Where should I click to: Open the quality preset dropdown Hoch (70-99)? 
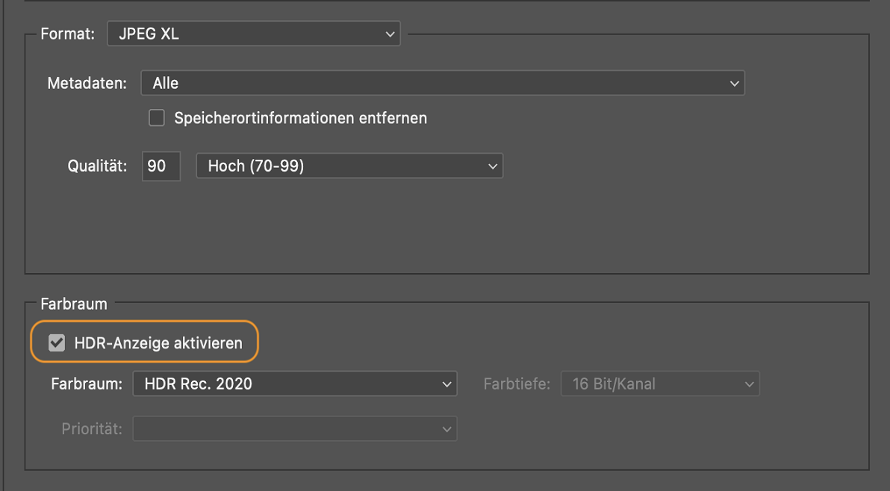point(349,166)
